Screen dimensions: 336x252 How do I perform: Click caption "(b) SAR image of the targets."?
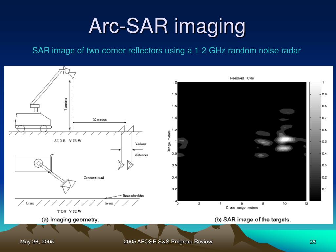tap(253, 220)
